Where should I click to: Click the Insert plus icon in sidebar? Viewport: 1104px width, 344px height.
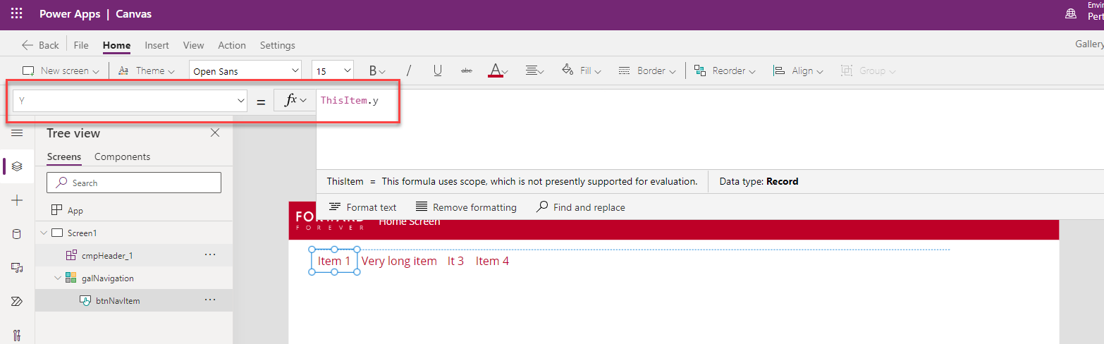(x=17, y=201)
